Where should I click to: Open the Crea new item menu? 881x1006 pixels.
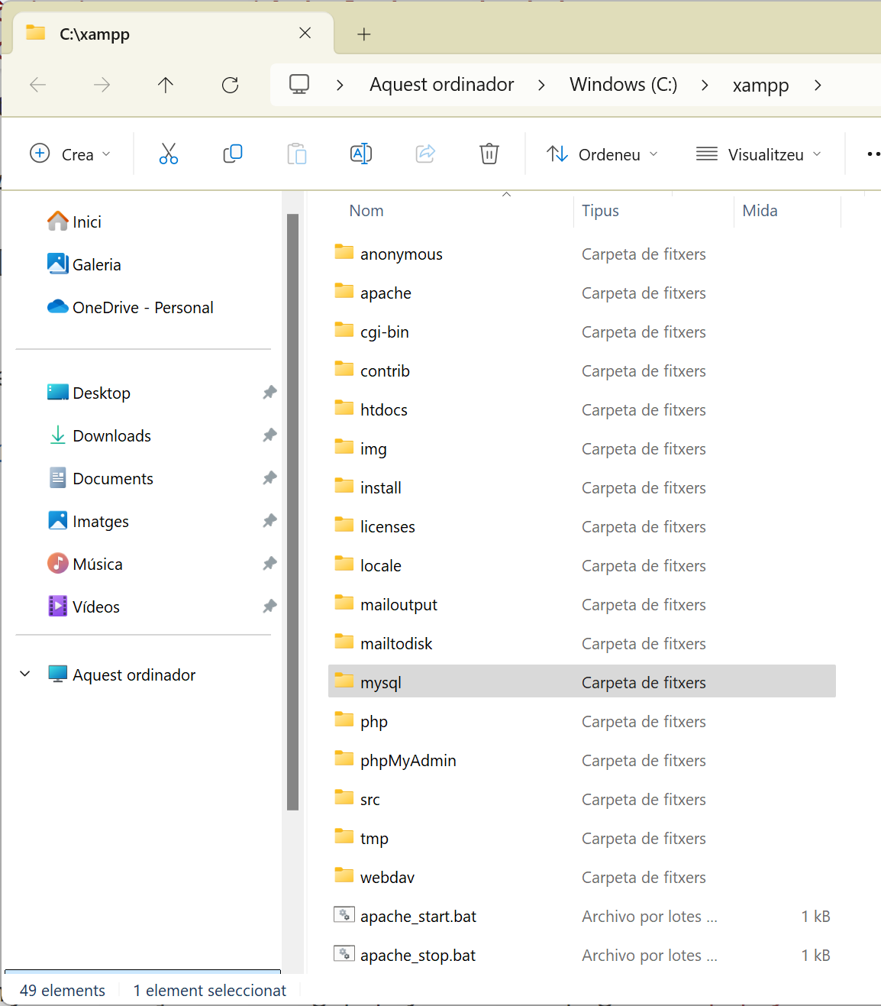[x=70, y=154]
